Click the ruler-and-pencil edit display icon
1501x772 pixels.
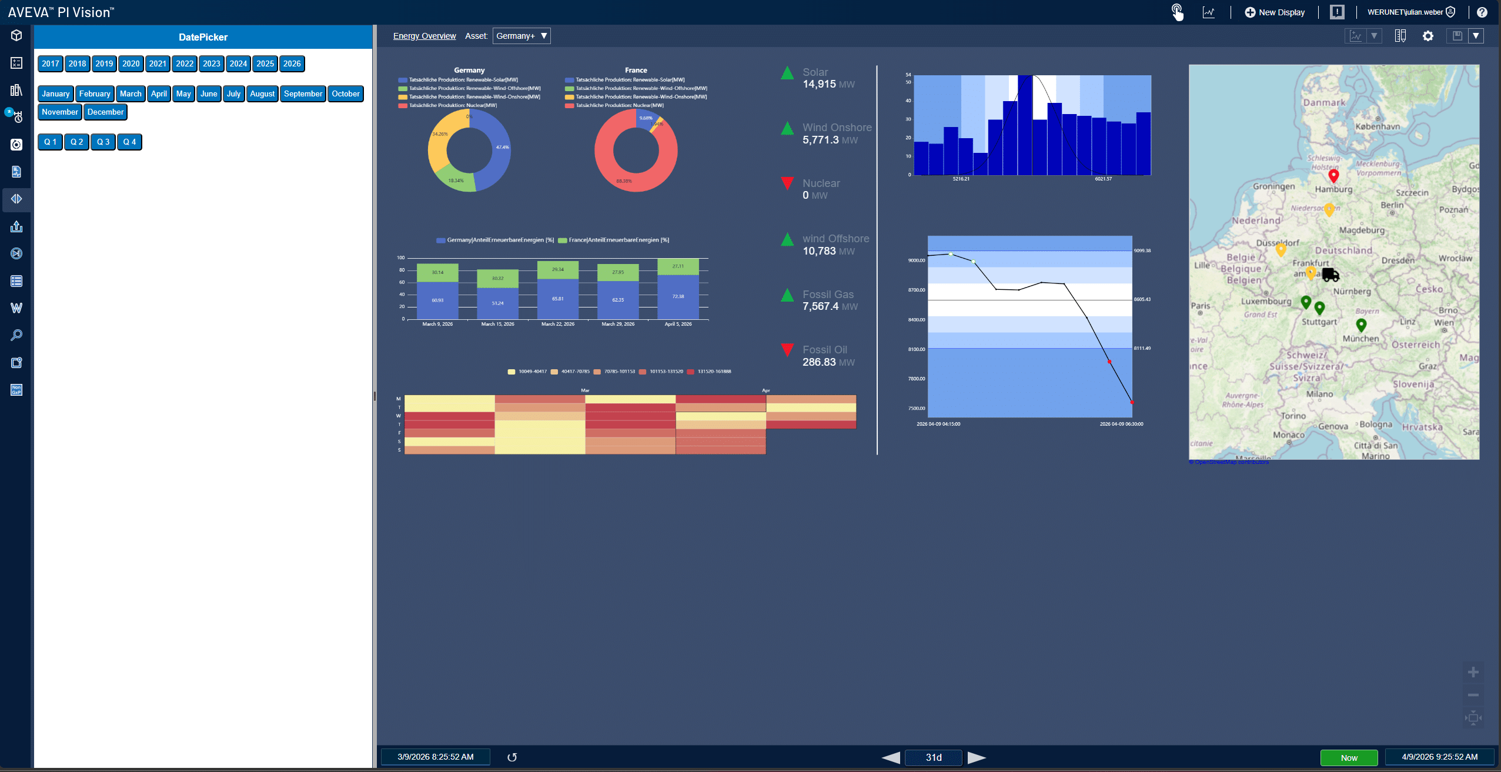pyautogui.click(x=1400, y=36)
